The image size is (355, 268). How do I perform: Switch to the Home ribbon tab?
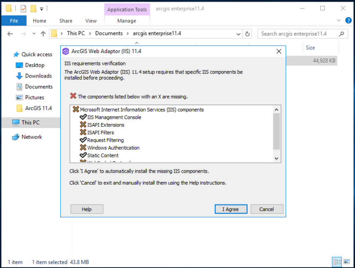point(40,21)
